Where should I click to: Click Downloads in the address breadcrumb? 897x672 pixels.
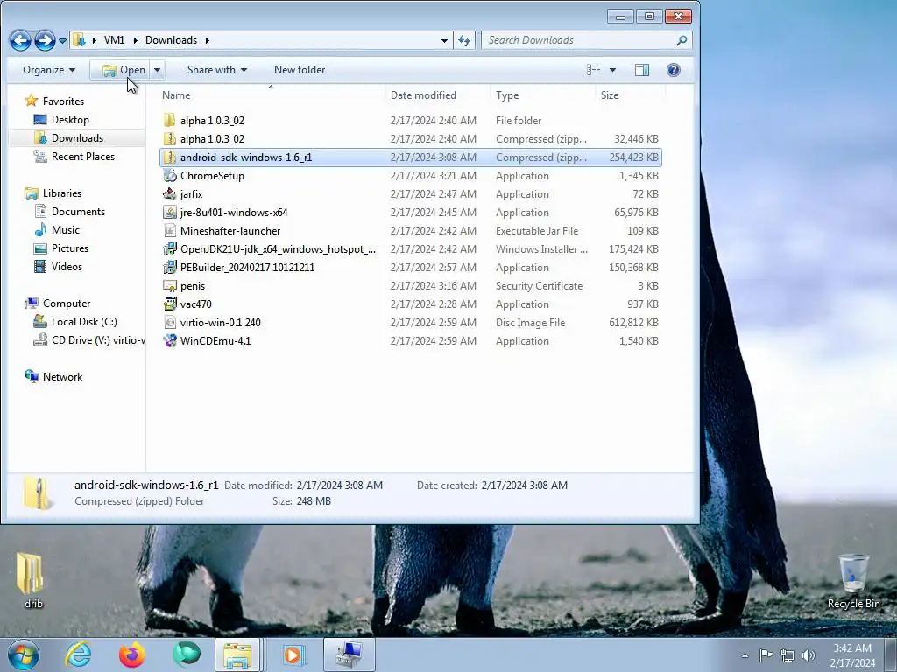coord(171,40)
